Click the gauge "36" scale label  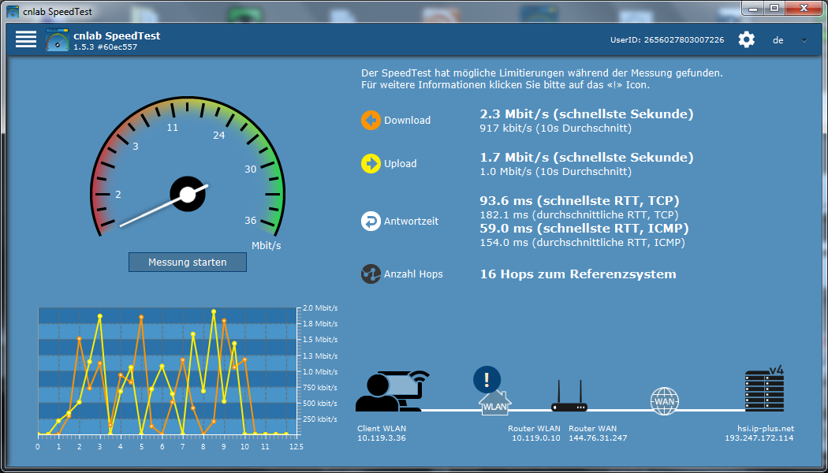coord(250,220)
